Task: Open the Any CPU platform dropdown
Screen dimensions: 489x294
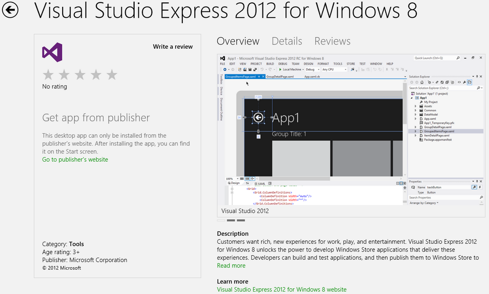Action: click(x=334, y=70)
